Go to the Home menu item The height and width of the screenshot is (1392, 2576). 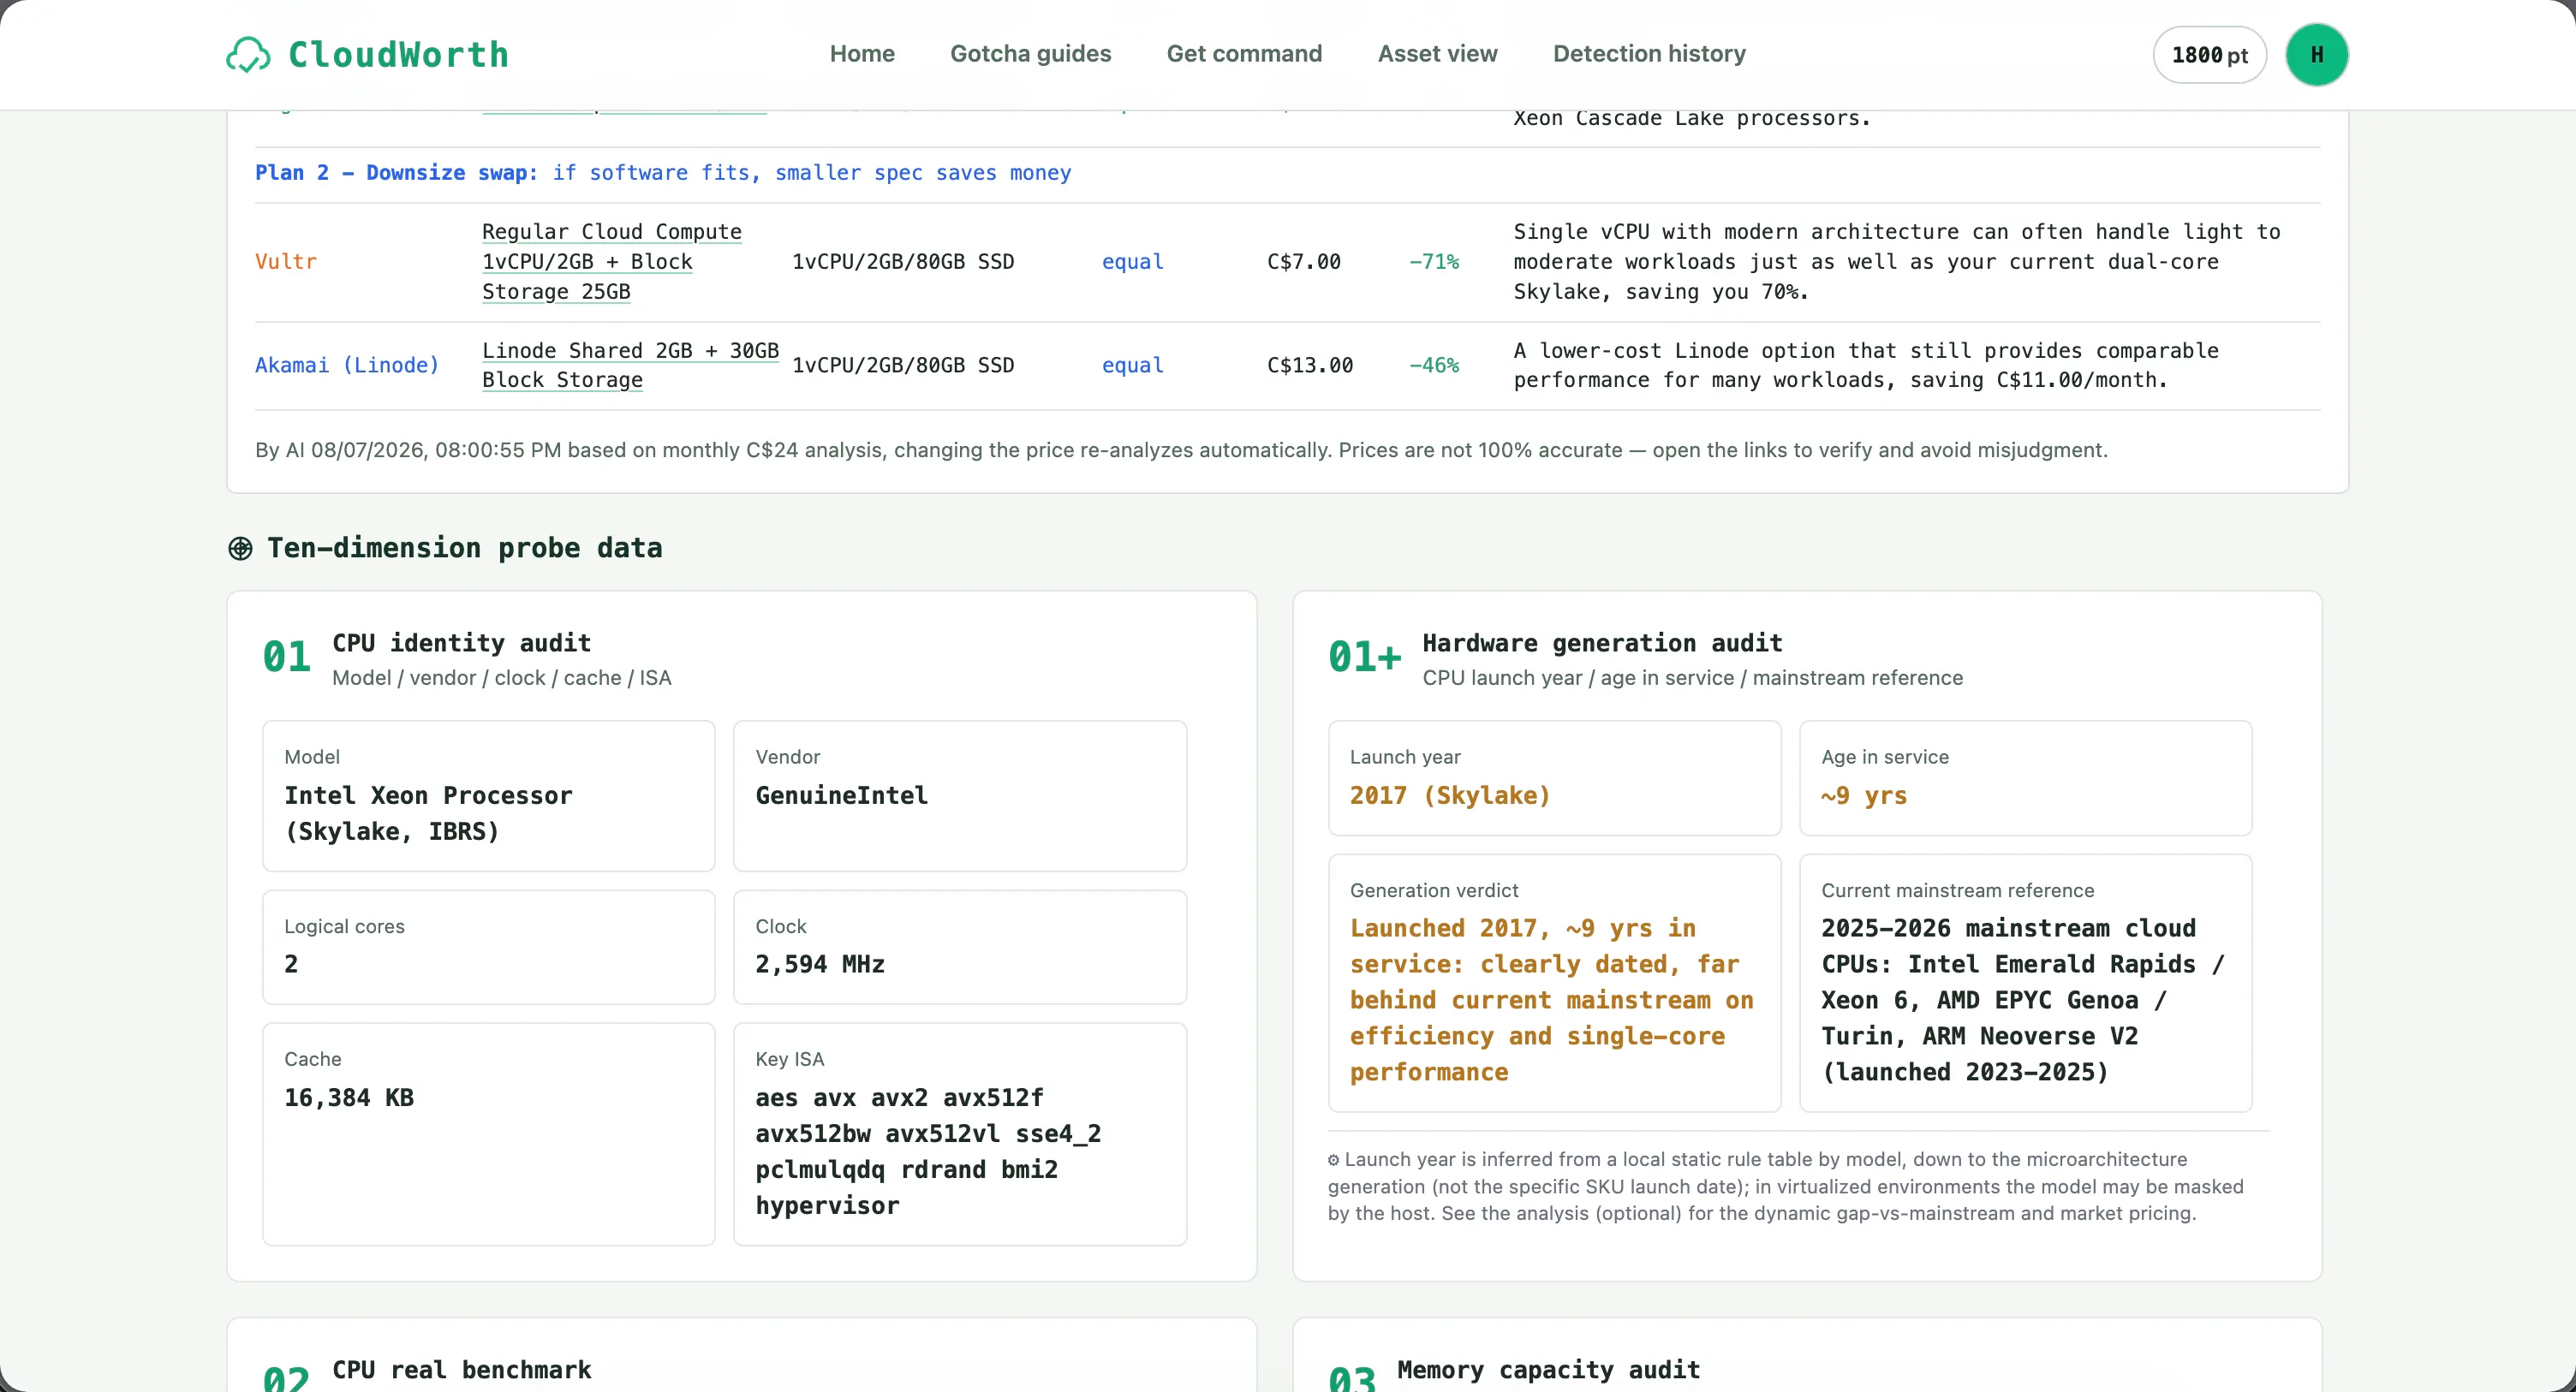tap(862, 54)
